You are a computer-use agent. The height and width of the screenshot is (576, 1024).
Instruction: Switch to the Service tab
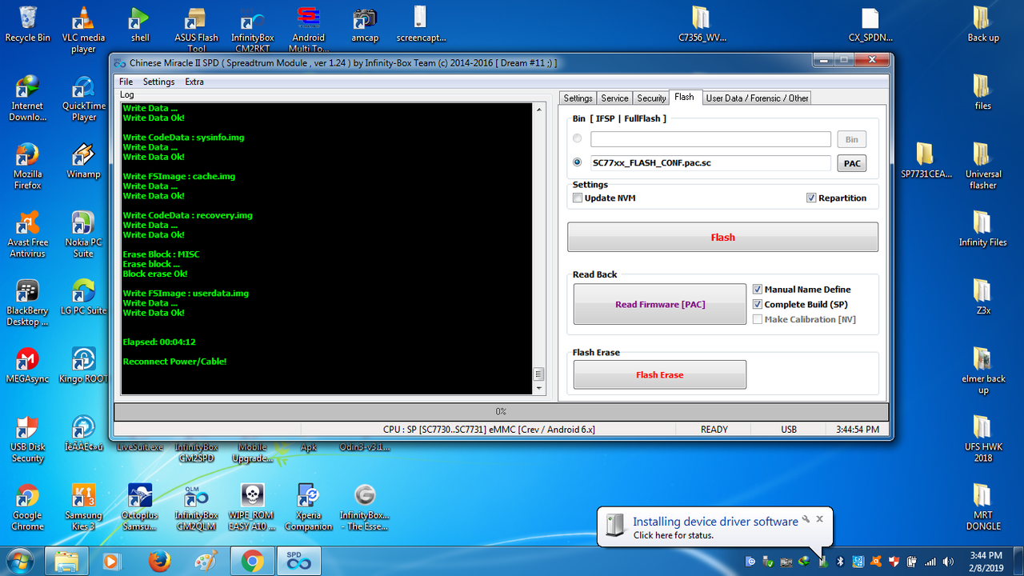[614, 98]
